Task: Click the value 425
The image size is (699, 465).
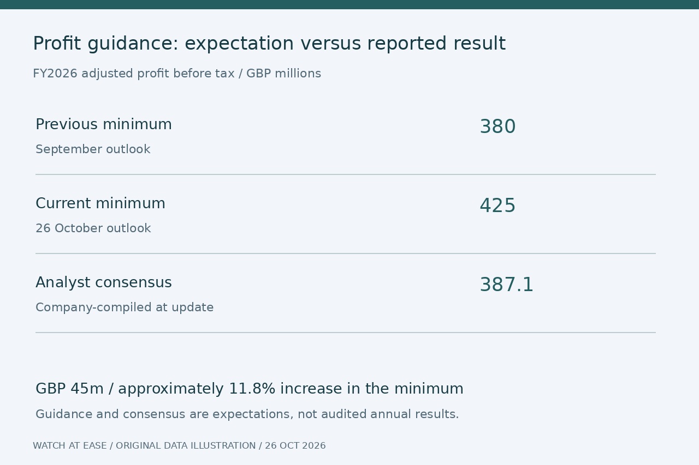Action: click(497, 206)
